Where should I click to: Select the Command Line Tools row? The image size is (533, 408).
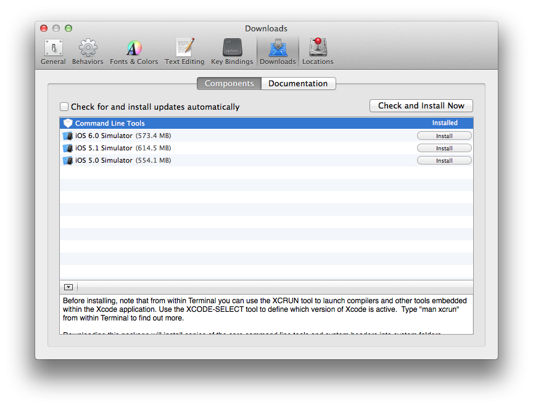pos(266,123)
